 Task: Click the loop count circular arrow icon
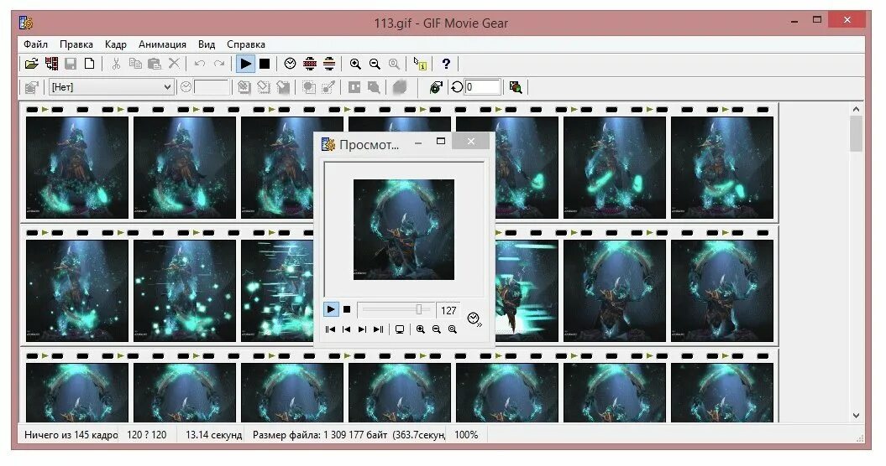(x=457, y=87)
